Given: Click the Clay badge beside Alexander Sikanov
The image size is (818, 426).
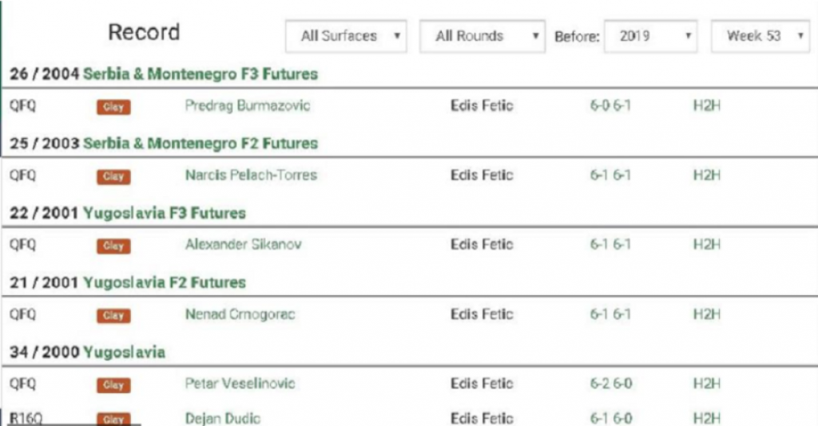Looking at the screenshot, I should click(113, 246).
